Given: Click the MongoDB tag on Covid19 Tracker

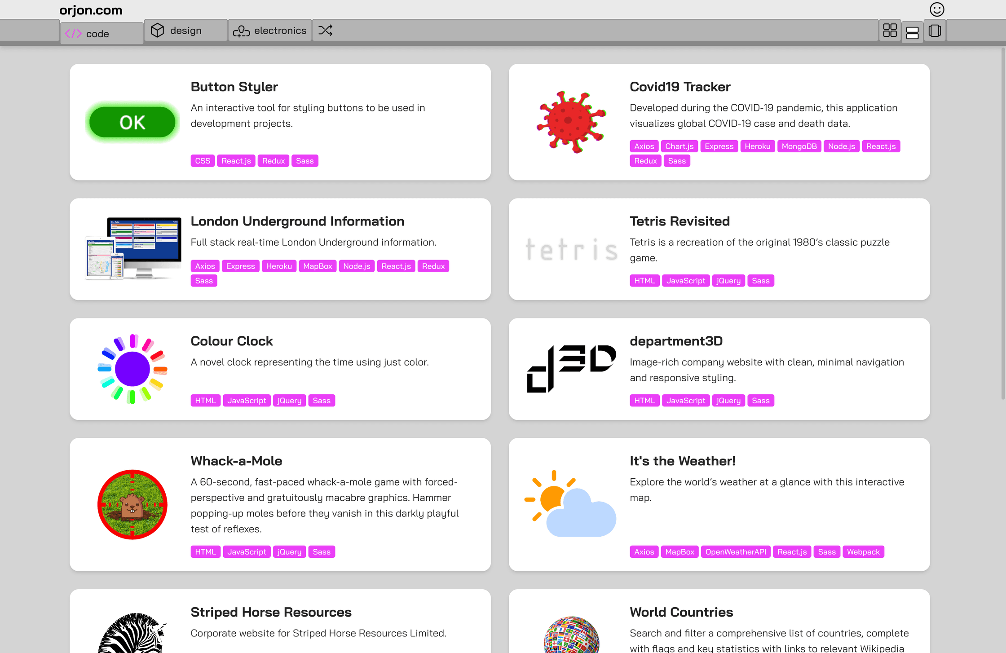Looking at the screenshot, I should tap(799, 146).
